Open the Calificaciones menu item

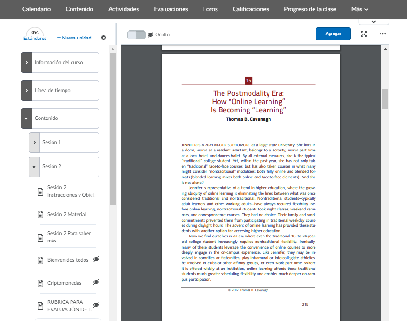pyautogui.click(x=250, y=9)
